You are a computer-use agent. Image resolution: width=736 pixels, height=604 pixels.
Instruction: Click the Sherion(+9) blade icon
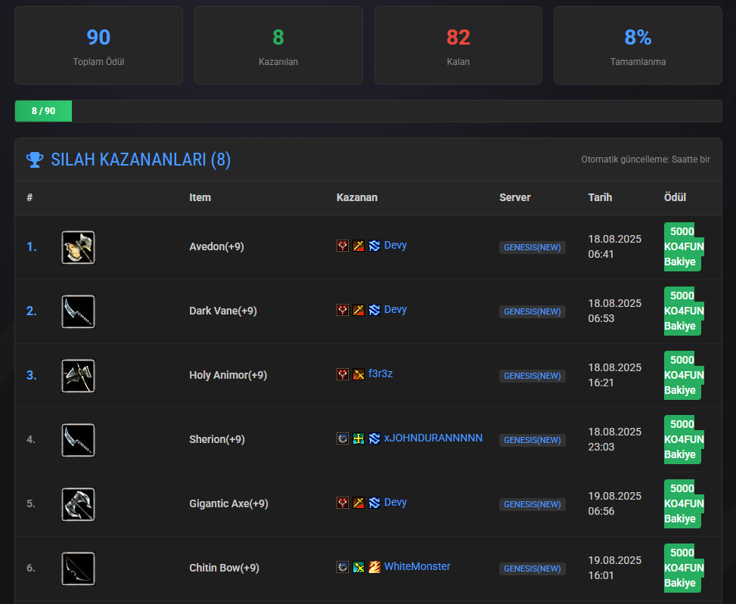78,440
